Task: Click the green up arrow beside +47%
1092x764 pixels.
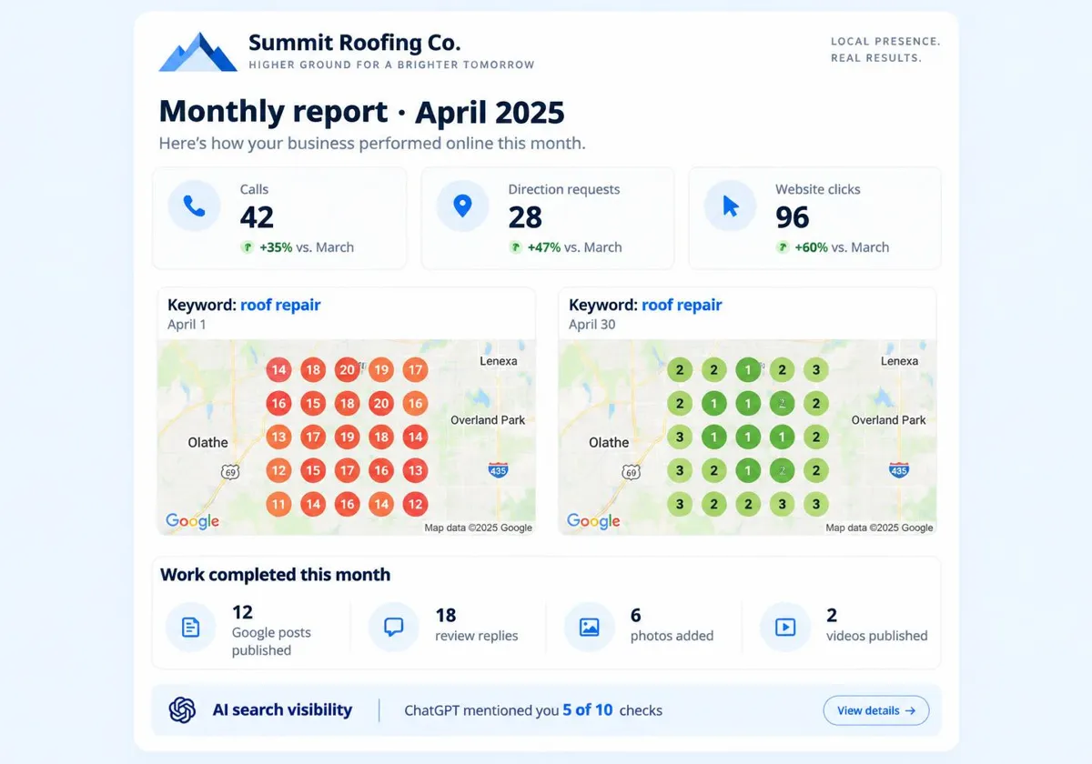Action: click(515, 247)
